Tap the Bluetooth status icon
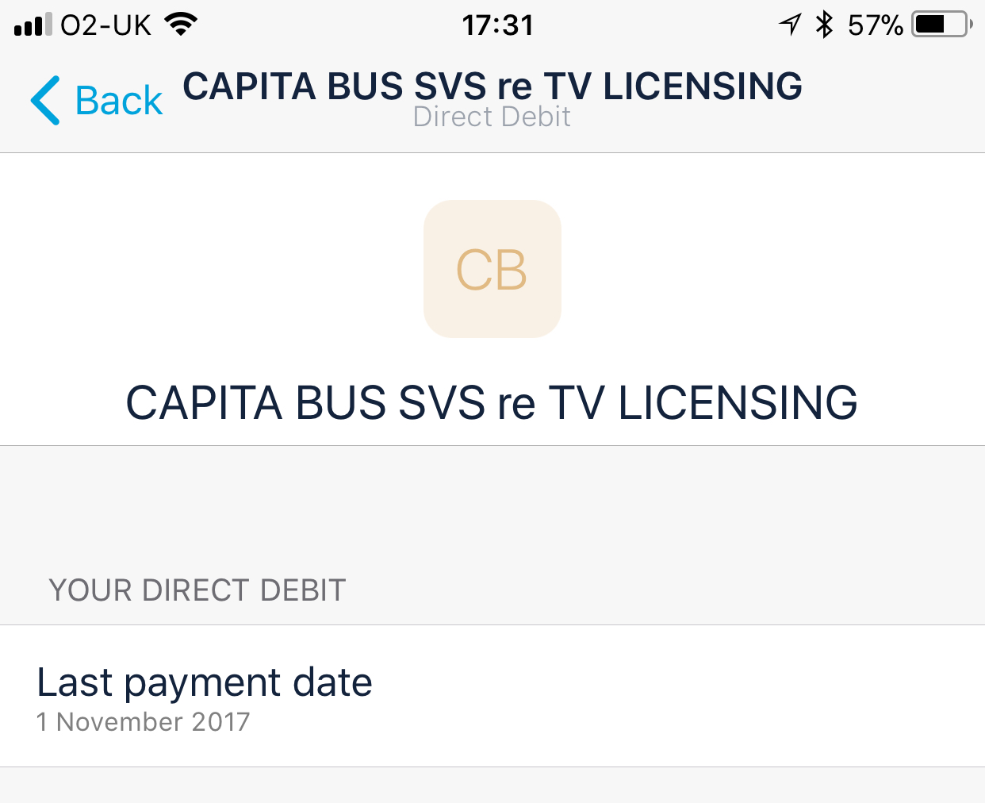Viewport: 985px width, 803px height. 825,25
